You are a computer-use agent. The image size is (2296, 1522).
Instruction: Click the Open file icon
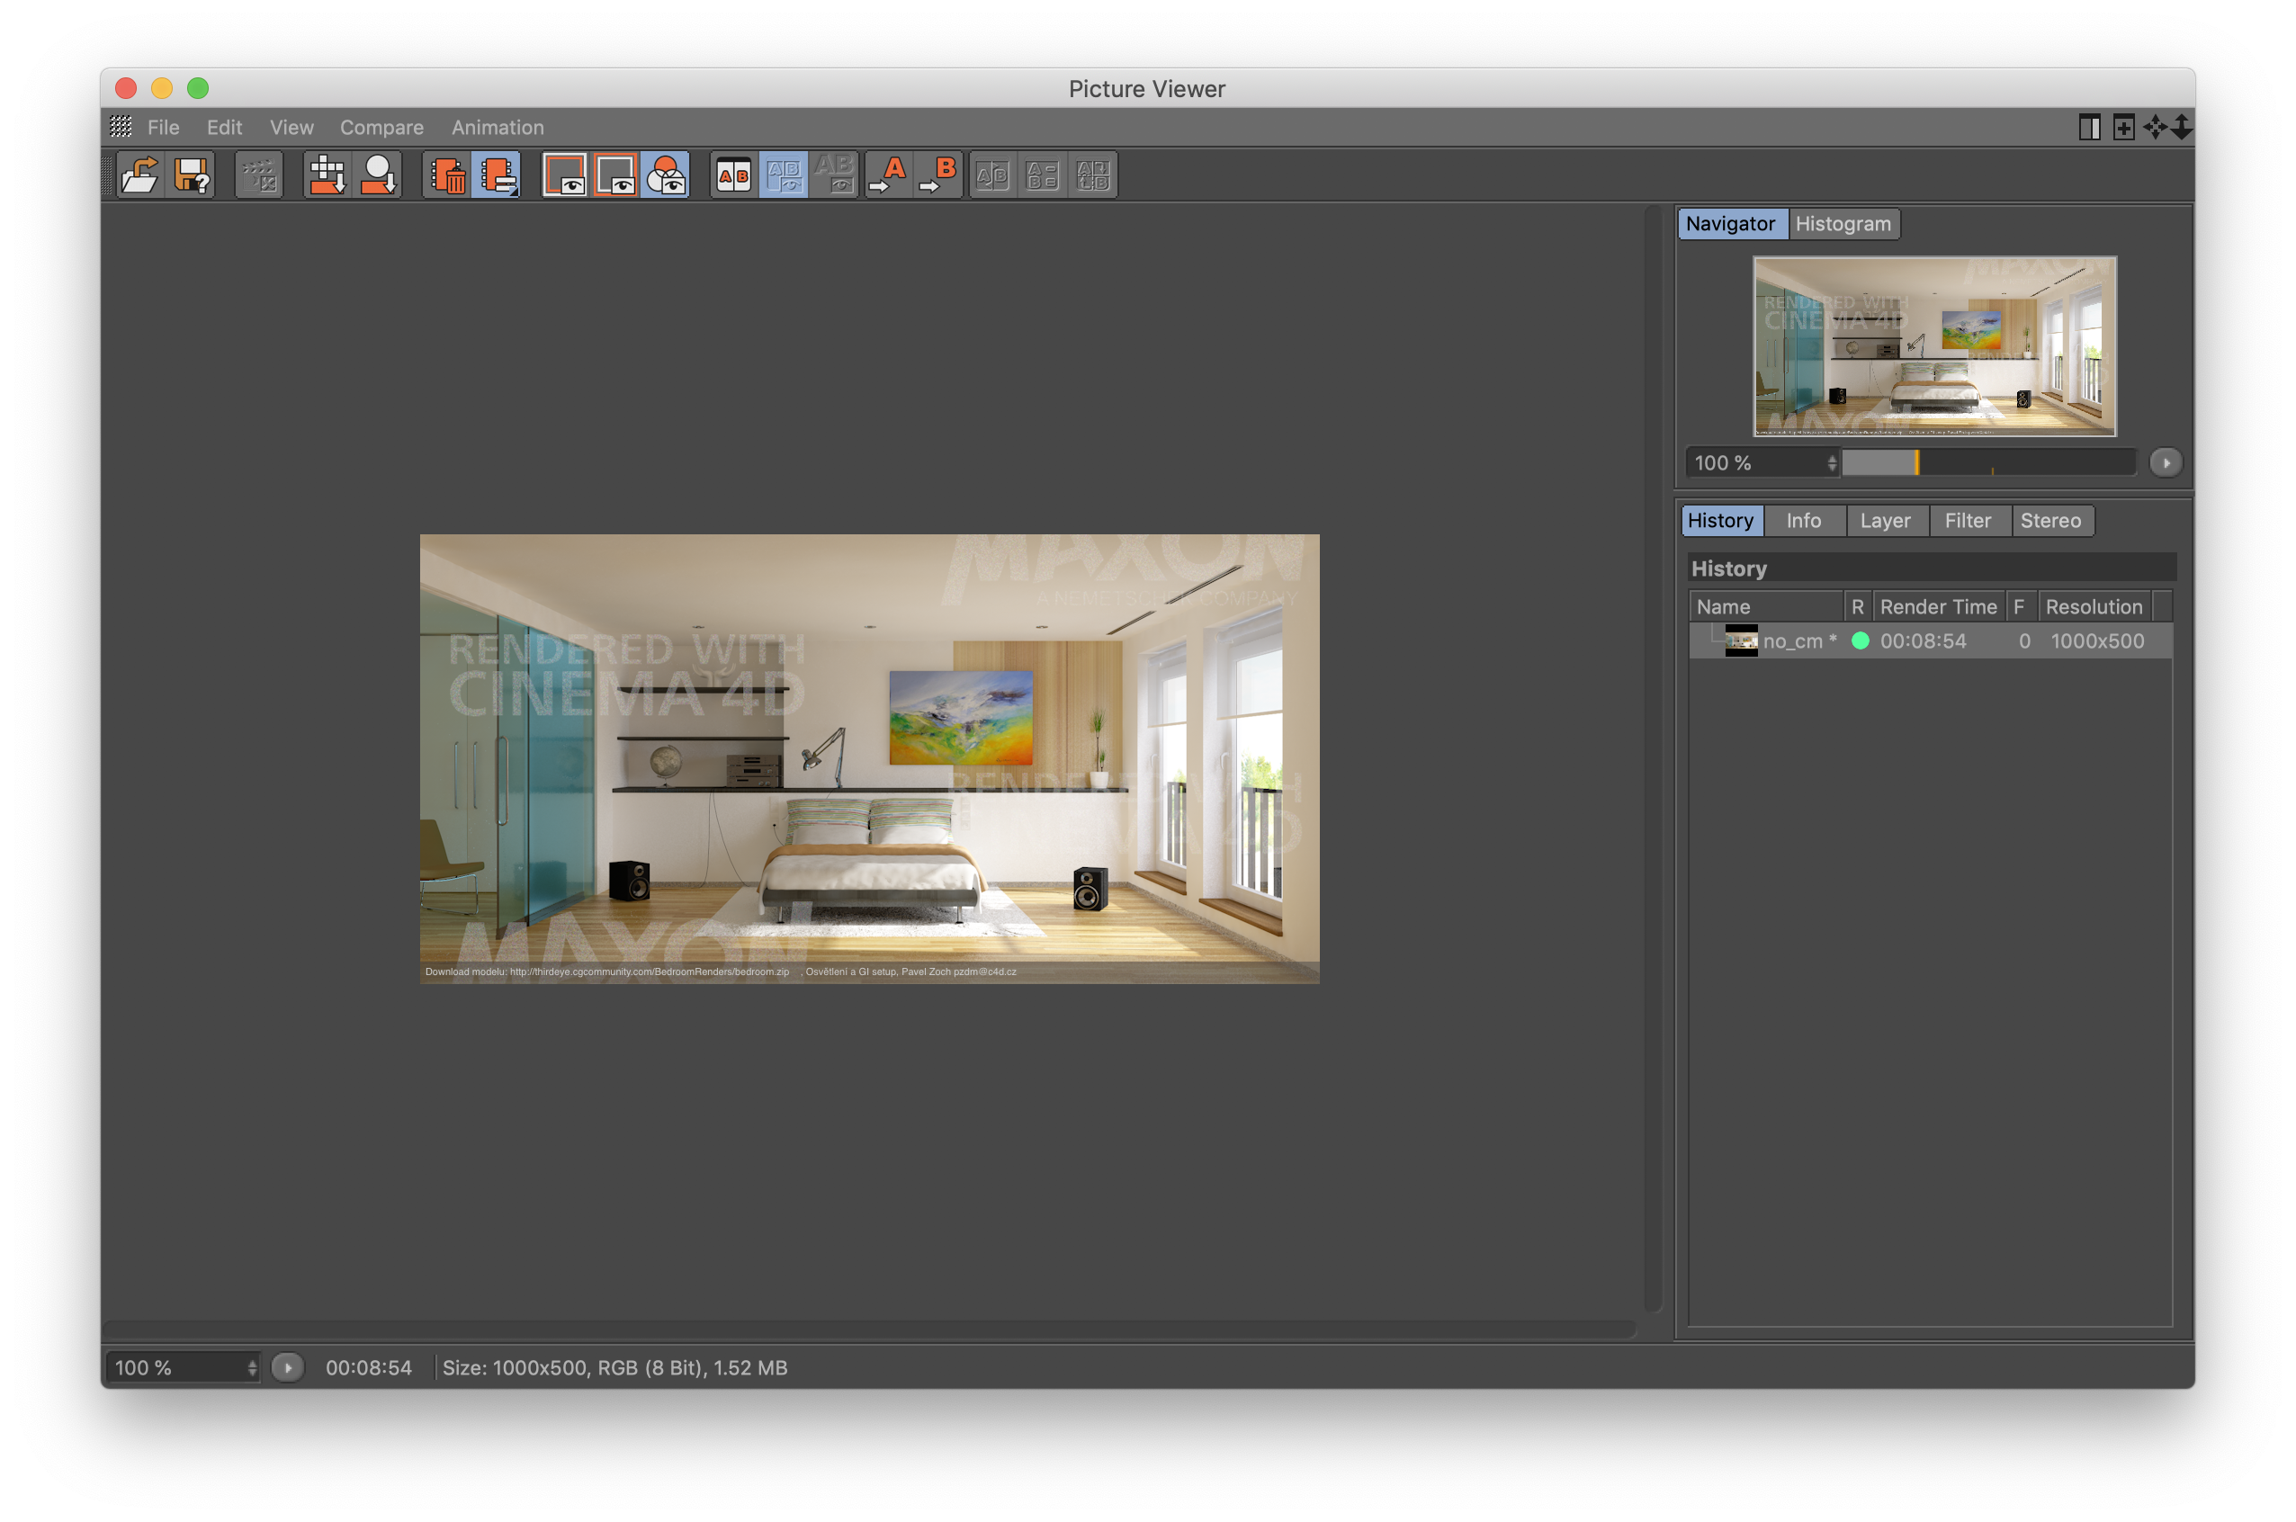(x=139, y=175)
